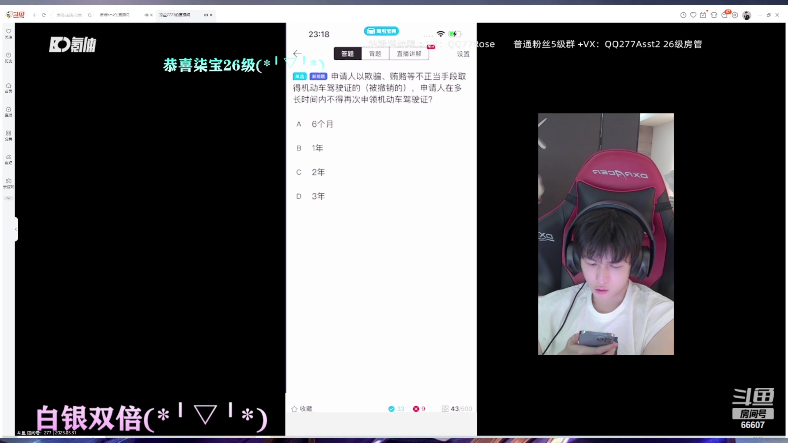Click the 单选 question tag
Viewport: 788px width, 443px height.
click(300, 76)
